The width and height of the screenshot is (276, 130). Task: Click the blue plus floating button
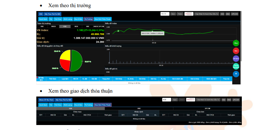coord(236,74)
